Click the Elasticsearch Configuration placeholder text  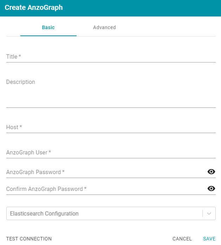click(44, 214)
